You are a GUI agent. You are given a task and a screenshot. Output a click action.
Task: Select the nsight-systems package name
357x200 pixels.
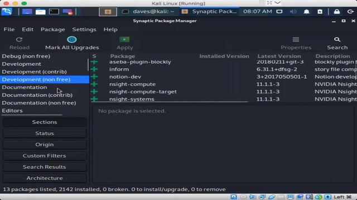pyautogui.click(x=132, y=99)
